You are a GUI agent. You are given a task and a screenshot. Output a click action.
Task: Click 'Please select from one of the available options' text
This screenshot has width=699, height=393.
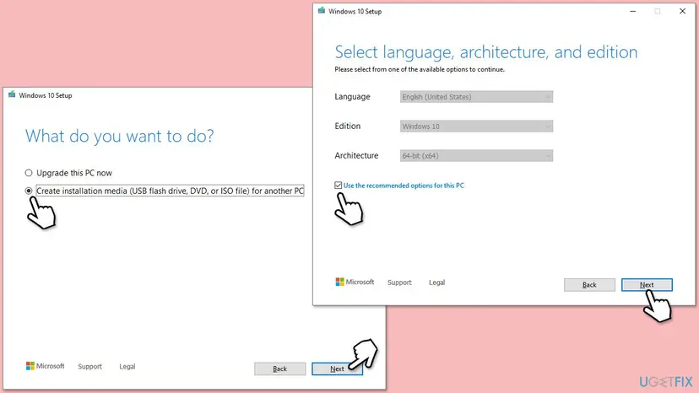pyautogui.click(x=420, y=69)
